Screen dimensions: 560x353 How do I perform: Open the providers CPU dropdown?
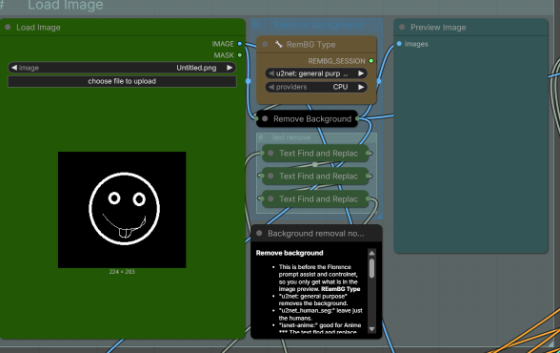click(316, 87)
